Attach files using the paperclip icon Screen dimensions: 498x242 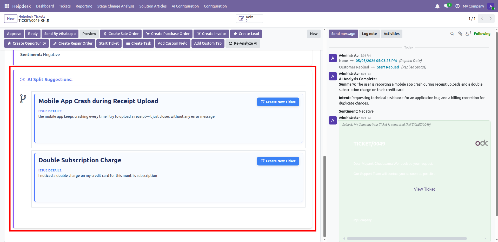[x=460, y=34]
